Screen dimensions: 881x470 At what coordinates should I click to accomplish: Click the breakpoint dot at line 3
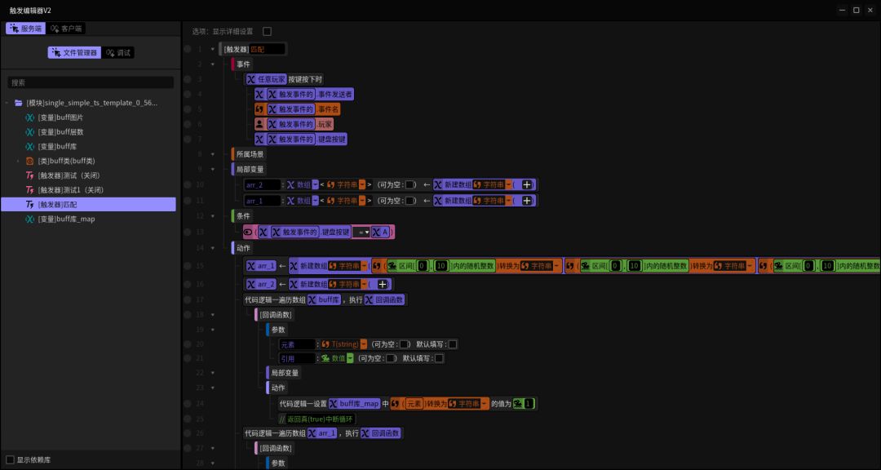point(188,79)
